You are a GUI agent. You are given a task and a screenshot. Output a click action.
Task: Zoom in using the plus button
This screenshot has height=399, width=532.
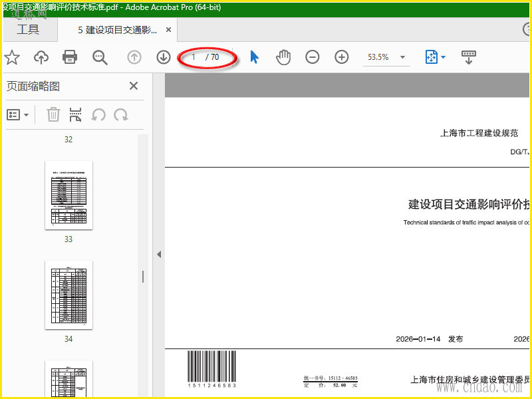[342, 57]
